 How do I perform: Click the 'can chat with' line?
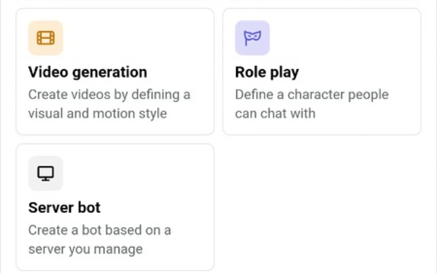[x=275, y=114]
